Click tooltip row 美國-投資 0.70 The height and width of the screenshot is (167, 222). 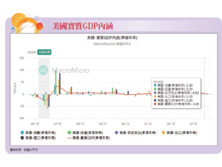[173, 89]
